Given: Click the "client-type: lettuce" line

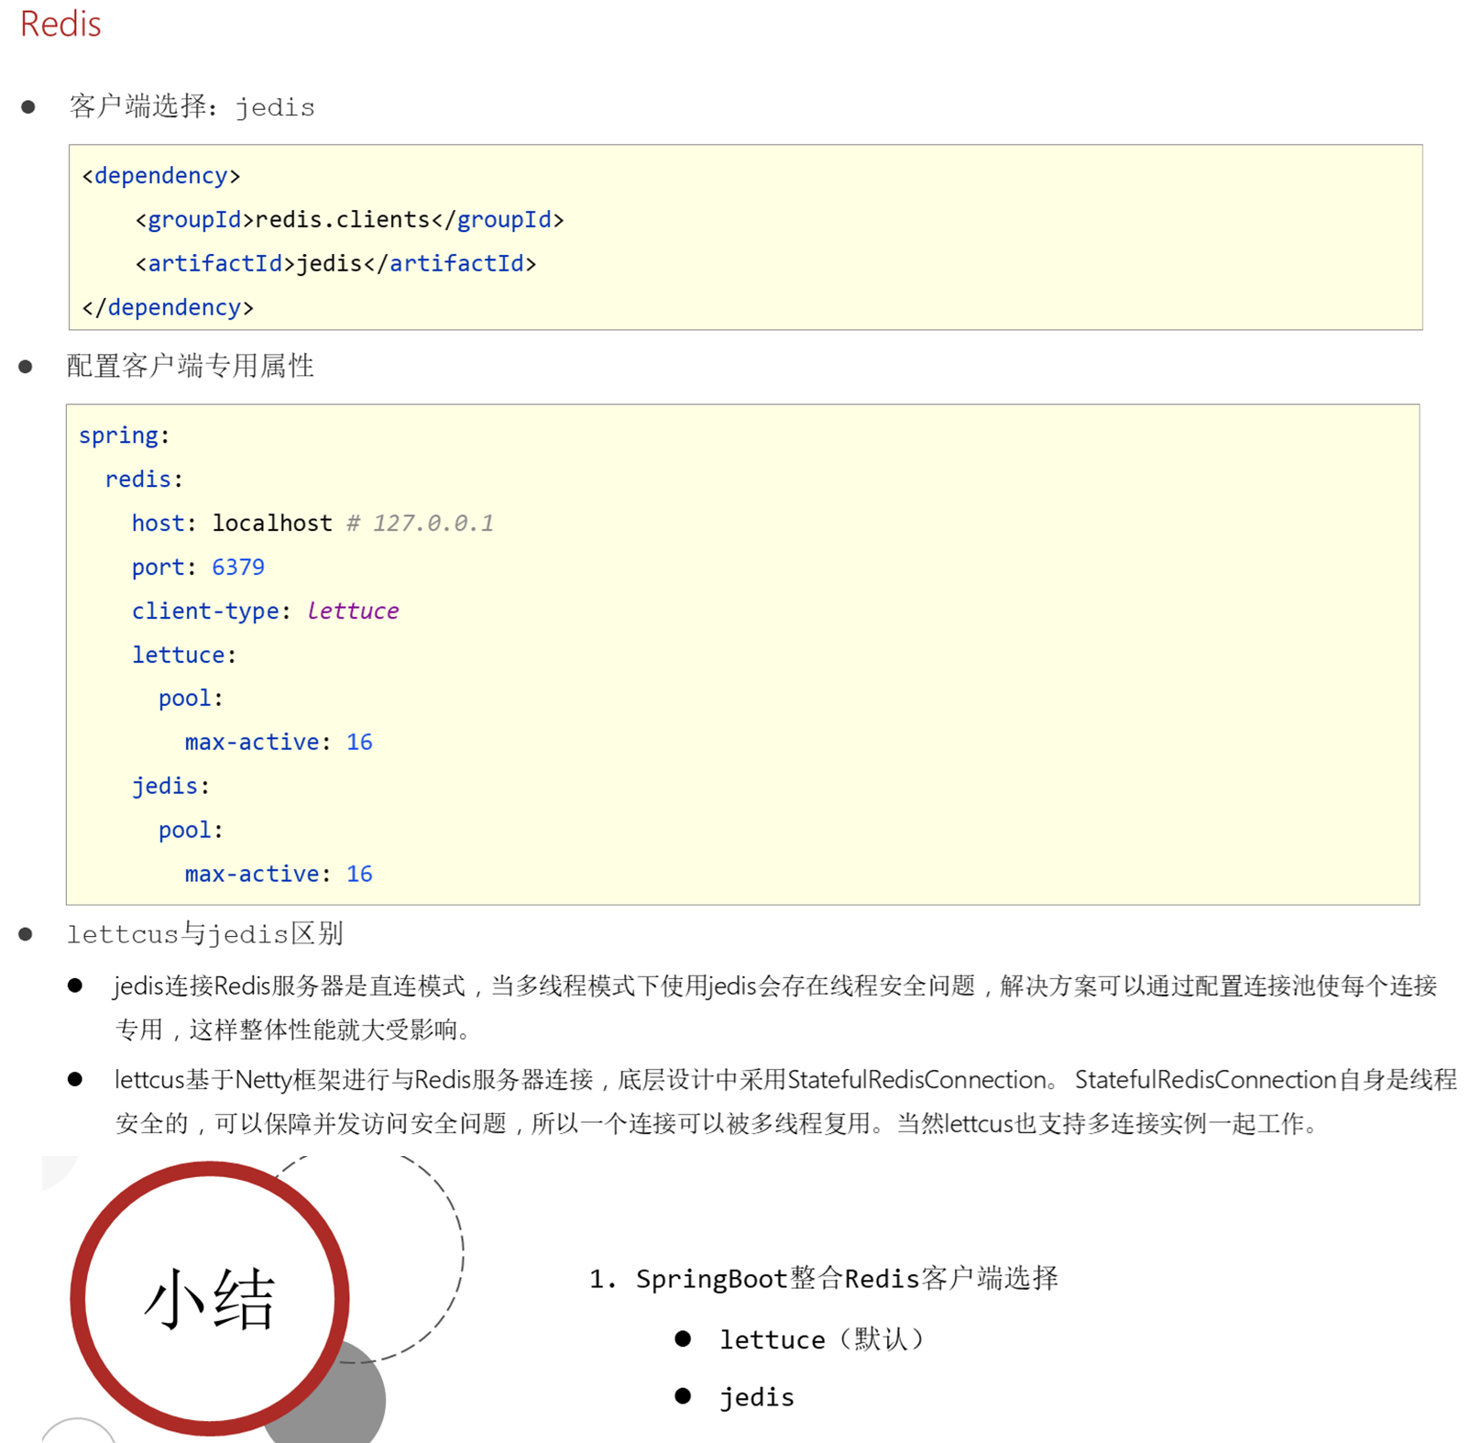Looking at the screenshot, I should pos(265,611).
